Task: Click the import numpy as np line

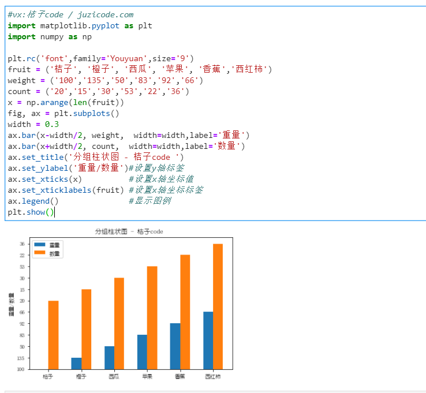Action: click(49, 36)
